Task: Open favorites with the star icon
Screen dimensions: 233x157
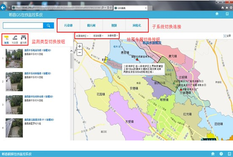Action: (227, 8)
